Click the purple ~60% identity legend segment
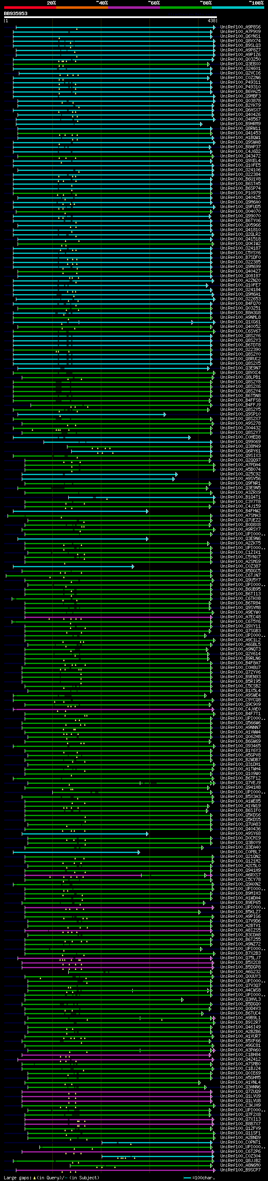Image resolution: width=268 pixels, height=1181 pixels. click(134, 8)
